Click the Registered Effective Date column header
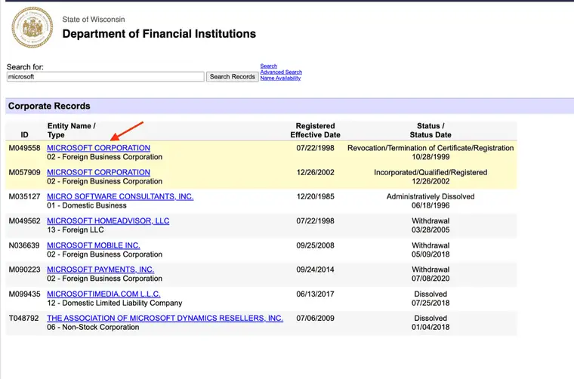574x379 pixels. (315, 131)
